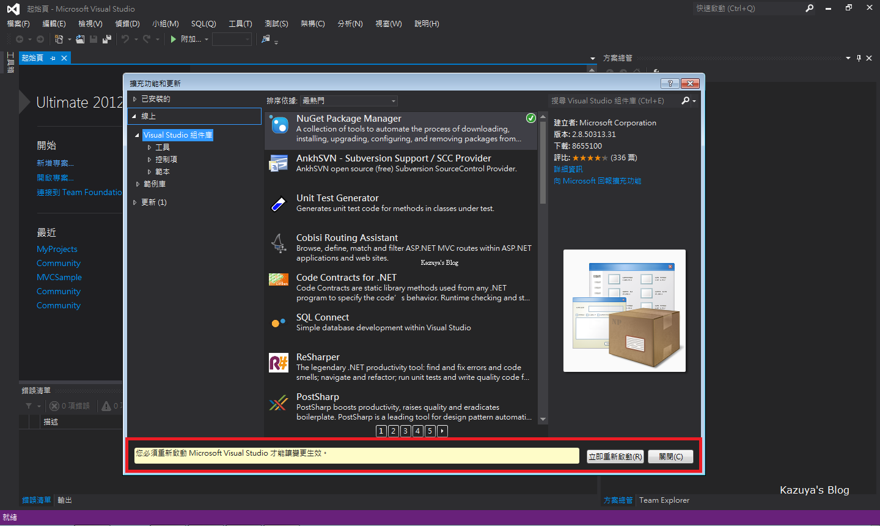Image resolution: width=880 pixels, height=526 pixels.
Task: Click the New Project toolbar icon
Action: coord(59,39)
